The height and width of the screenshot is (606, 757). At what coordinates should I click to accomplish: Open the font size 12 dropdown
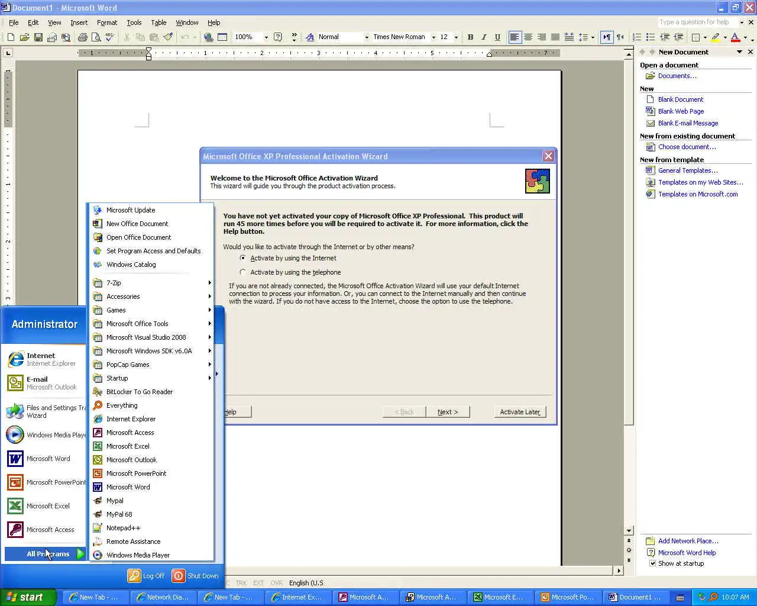point(457,37)
